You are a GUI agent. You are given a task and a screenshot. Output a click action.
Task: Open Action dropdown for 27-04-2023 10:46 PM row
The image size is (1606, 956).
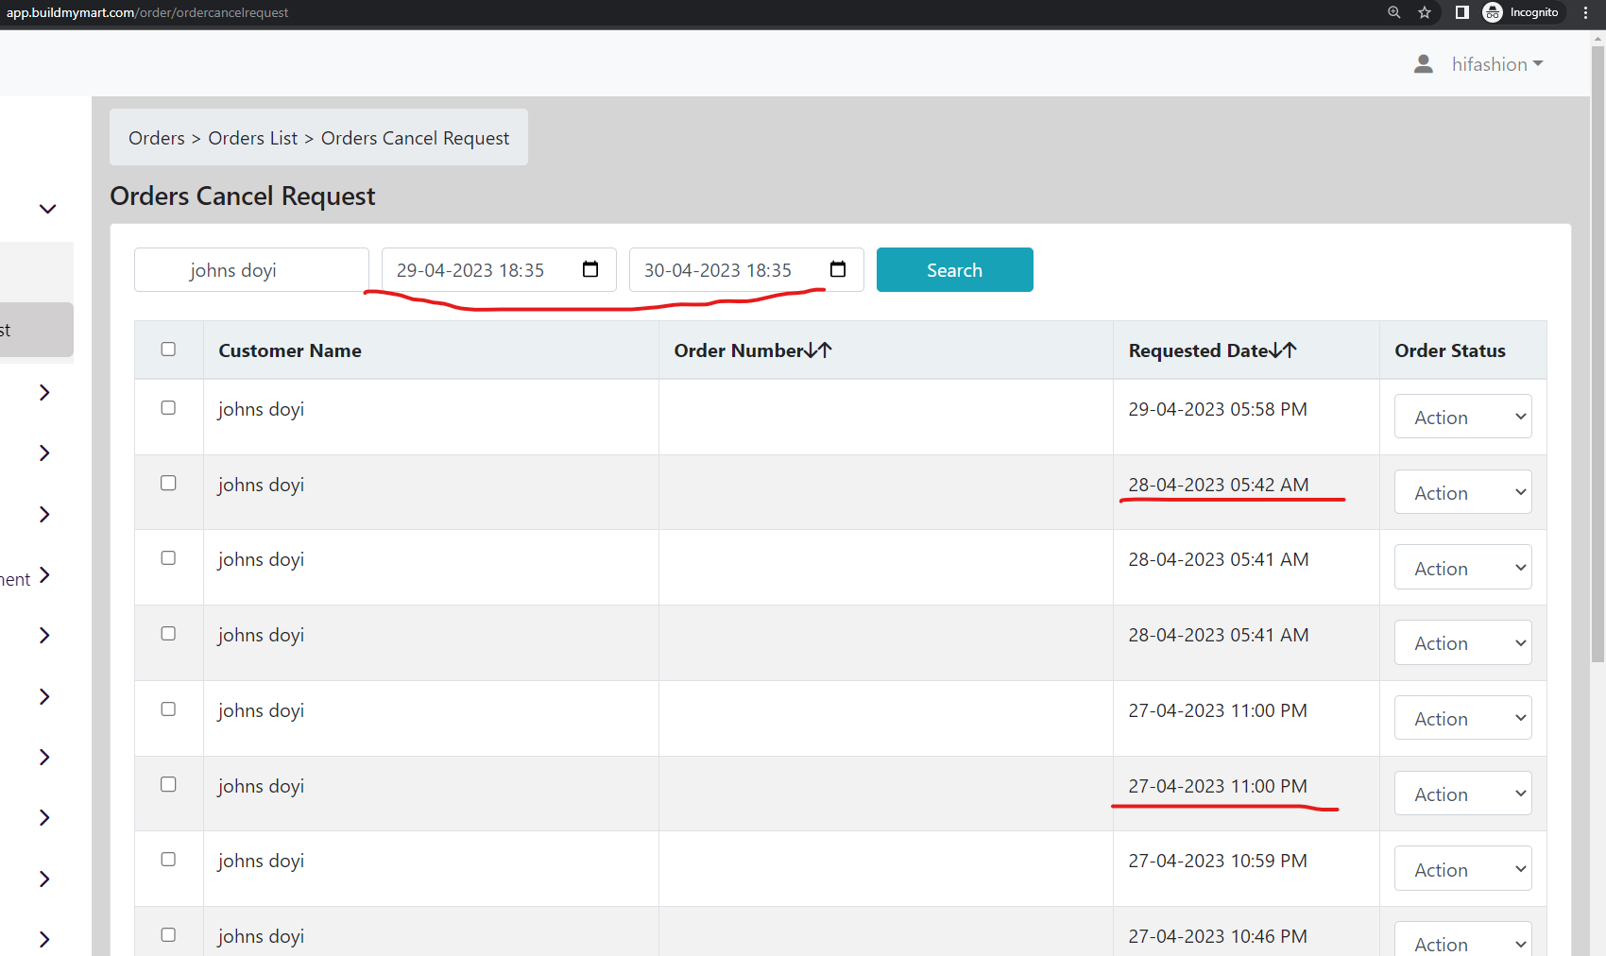(x=1462, y=939)
